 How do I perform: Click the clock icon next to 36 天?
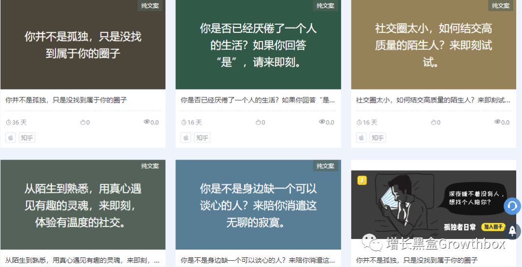8,122
